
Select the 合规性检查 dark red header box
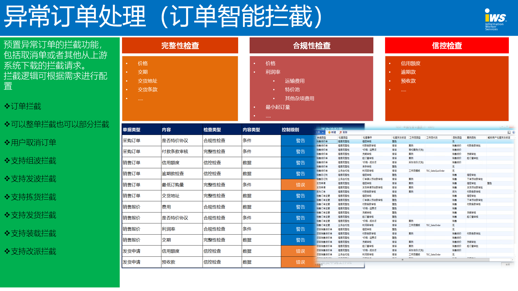[x=311, y=45]
